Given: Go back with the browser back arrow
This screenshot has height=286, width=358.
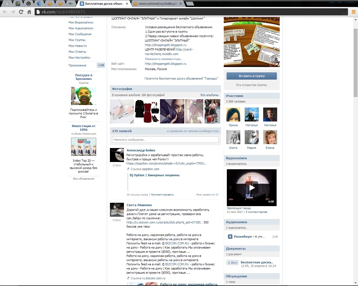Looking at the screenshot, I should pos(5,12).
